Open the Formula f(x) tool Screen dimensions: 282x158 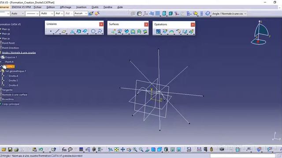(64, 149)
